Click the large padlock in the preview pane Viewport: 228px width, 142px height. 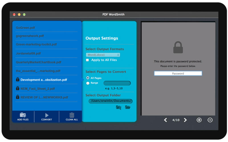(x=178, y=47)
